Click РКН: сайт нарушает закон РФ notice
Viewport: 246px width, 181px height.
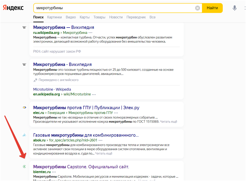(57, 51)
